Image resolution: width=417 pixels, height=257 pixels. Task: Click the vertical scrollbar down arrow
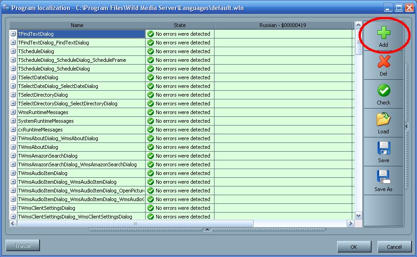click(358, 216)
